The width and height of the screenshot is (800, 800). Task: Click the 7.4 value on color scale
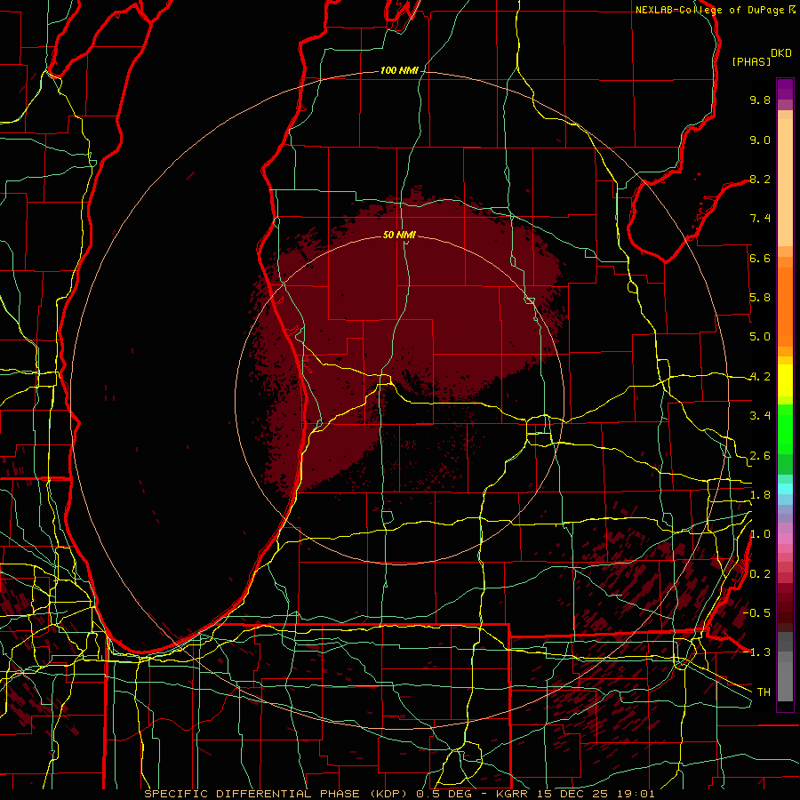pos(760,219)
